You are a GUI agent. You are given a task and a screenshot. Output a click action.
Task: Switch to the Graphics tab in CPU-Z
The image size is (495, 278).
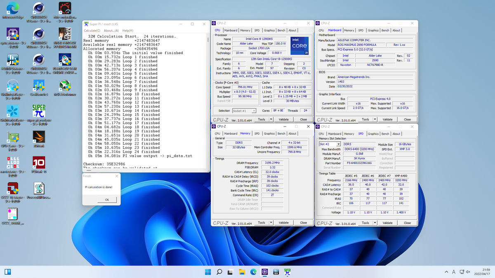point(269,30)
